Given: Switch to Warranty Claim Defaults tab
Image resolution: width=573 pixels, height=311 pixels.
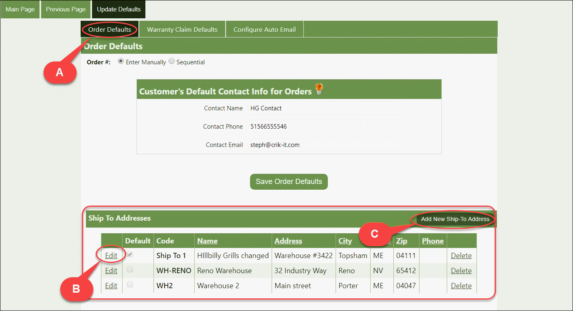Looking at the screenshot, I should tap(182, 30).
